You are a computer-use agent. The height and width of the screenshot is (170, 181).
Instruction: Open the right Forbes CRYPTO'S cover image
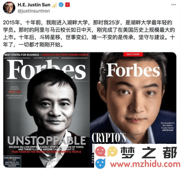coord(133,98)
